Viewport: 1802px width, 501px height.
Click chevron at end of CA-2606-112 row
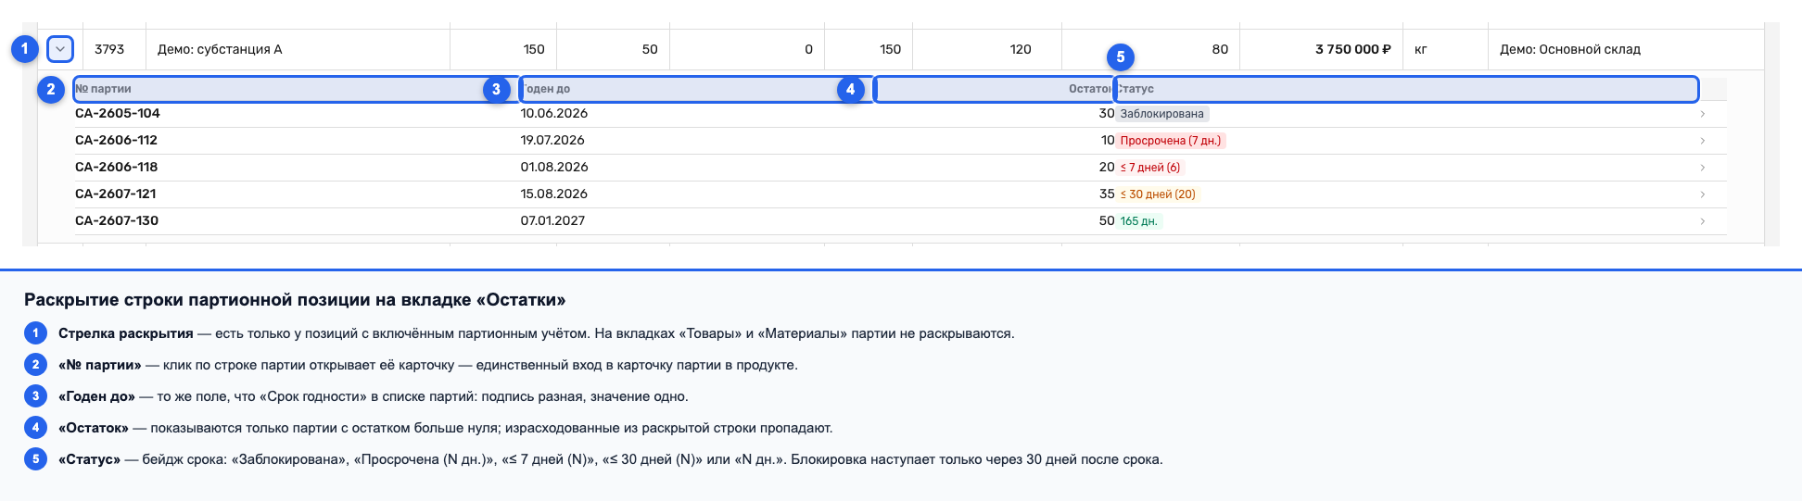(x=1703, y=141)
